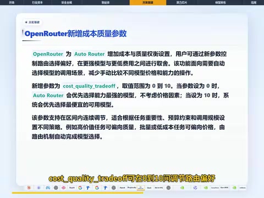Click the small purple round logo beside Anthropic
The image size is (264, 198).
(x=38, y=188)
